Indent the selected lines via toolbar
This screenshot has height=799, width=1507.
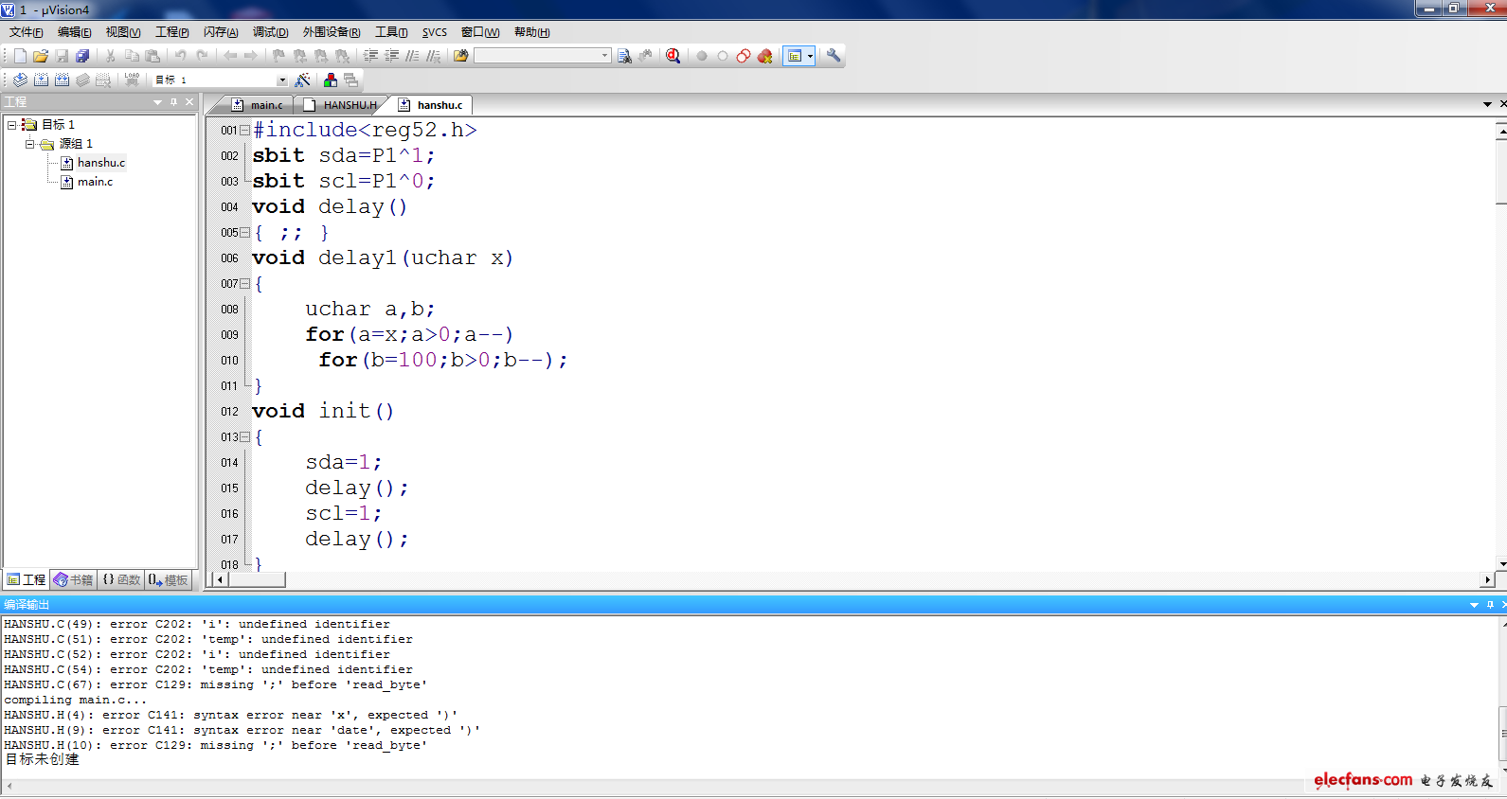[x=370, y=56]
